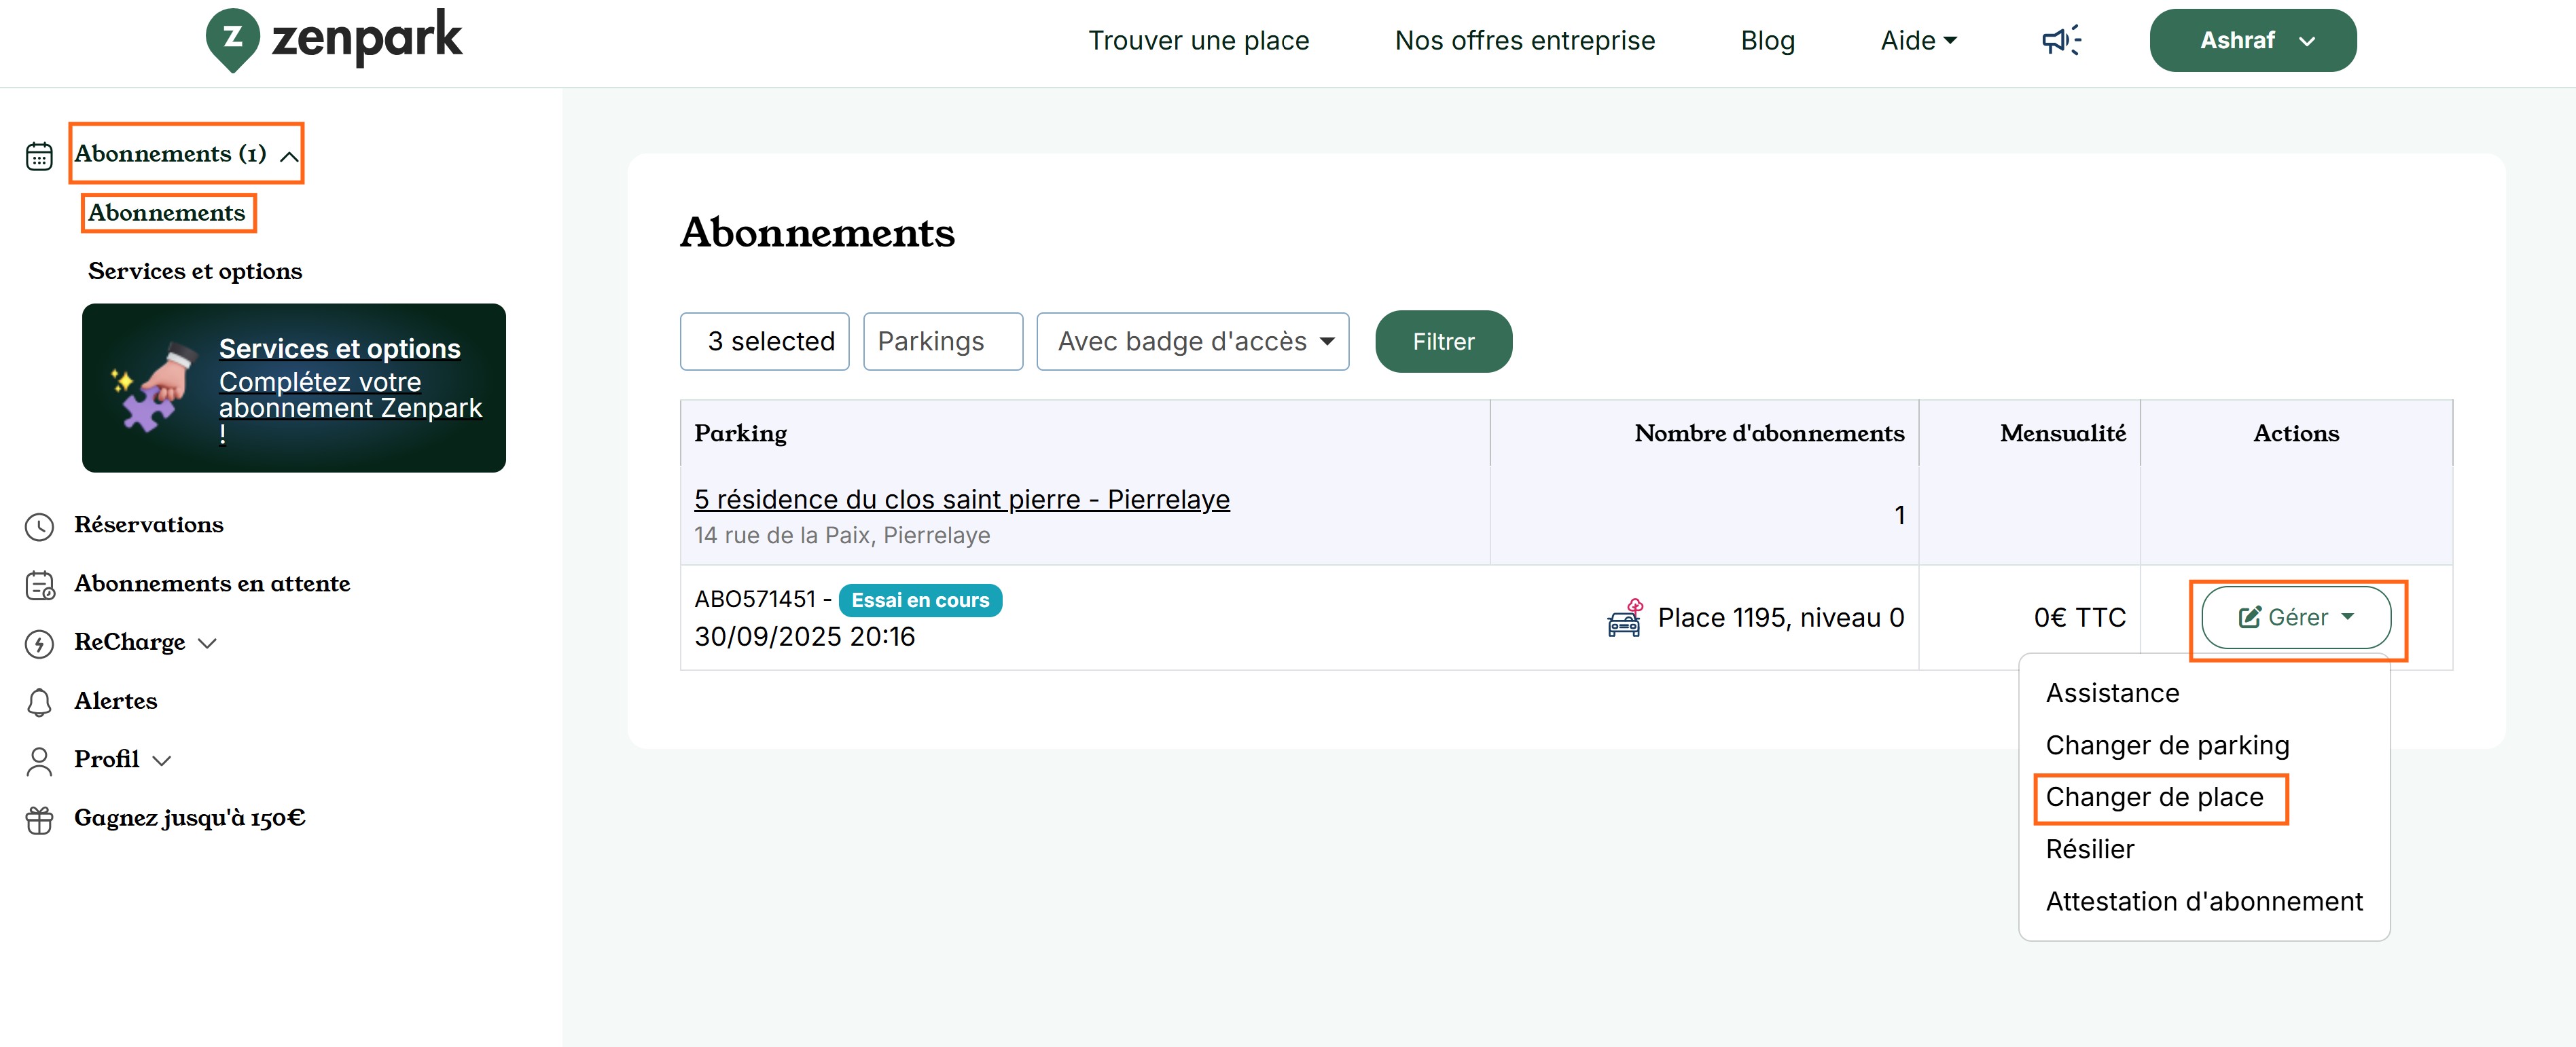Click the Parkings filter field
This screenshot has height=1047, width=2576.
click(x=942, y=342)
